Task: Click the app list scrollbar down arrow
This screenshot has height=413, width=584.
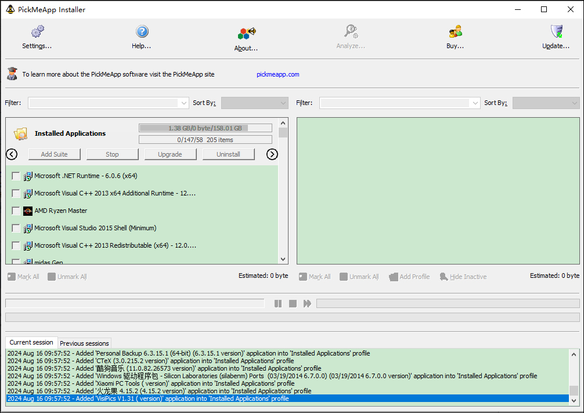Action: (283, 259)
